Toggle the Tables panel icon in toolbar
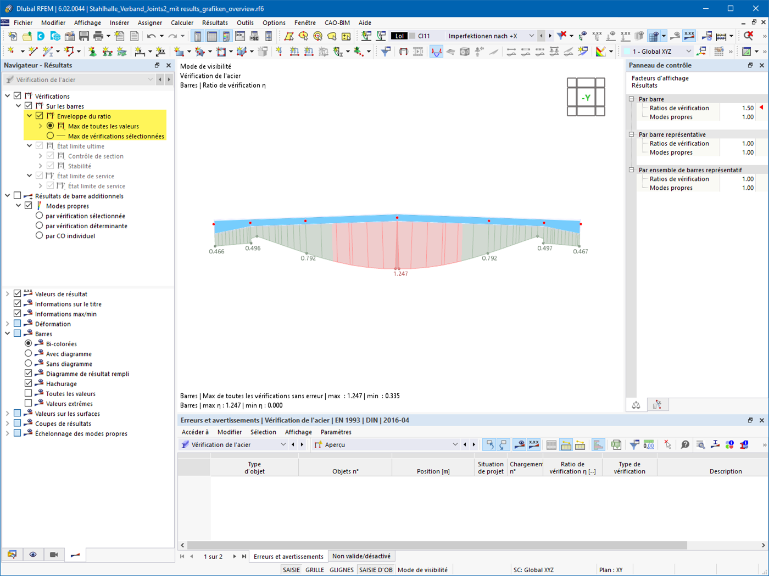The image size is (769, 576). pos(212,36)
